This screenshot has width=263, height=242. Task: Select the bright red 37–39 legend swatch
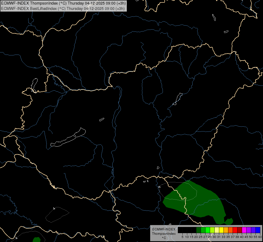[x=235, y=230]
